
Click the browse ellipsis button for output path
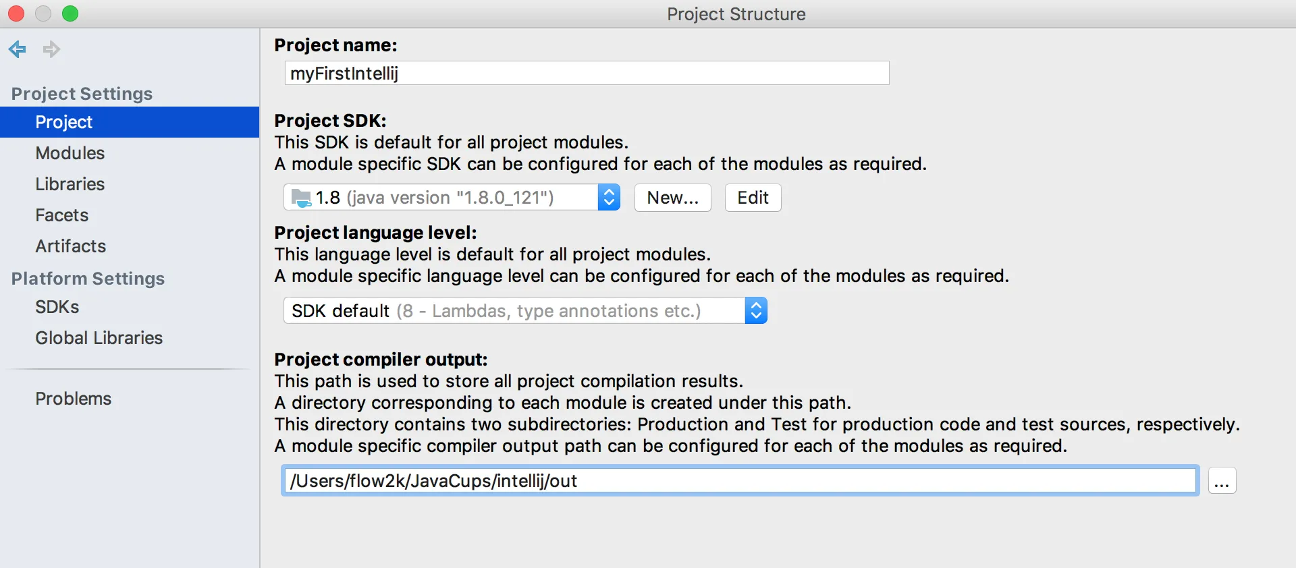pyautogui.click(x=1222, y=481)
